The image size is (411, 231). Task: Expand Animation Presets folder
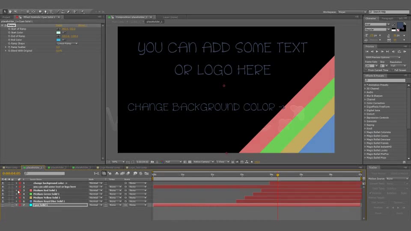click(x=365, y=85)
